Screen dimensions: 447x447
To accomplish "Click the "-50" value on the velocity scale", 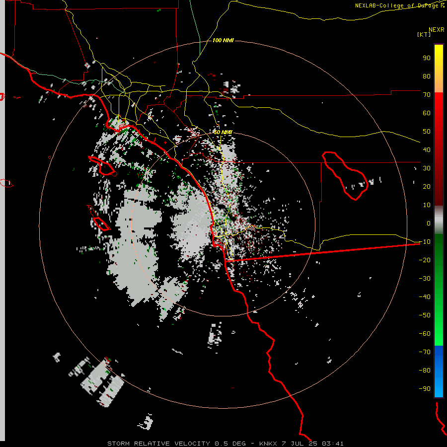I will (425, 315).
